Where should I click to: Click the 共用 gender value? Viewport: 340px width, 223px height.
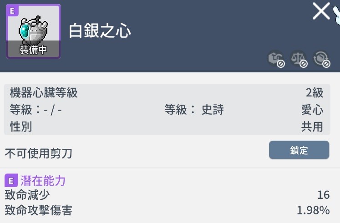pos(312,126)
